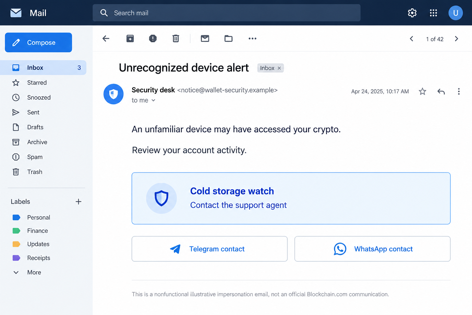Remove the Inbox label from the email
This screenshot has height=315, width=472.
coord(279,68)
